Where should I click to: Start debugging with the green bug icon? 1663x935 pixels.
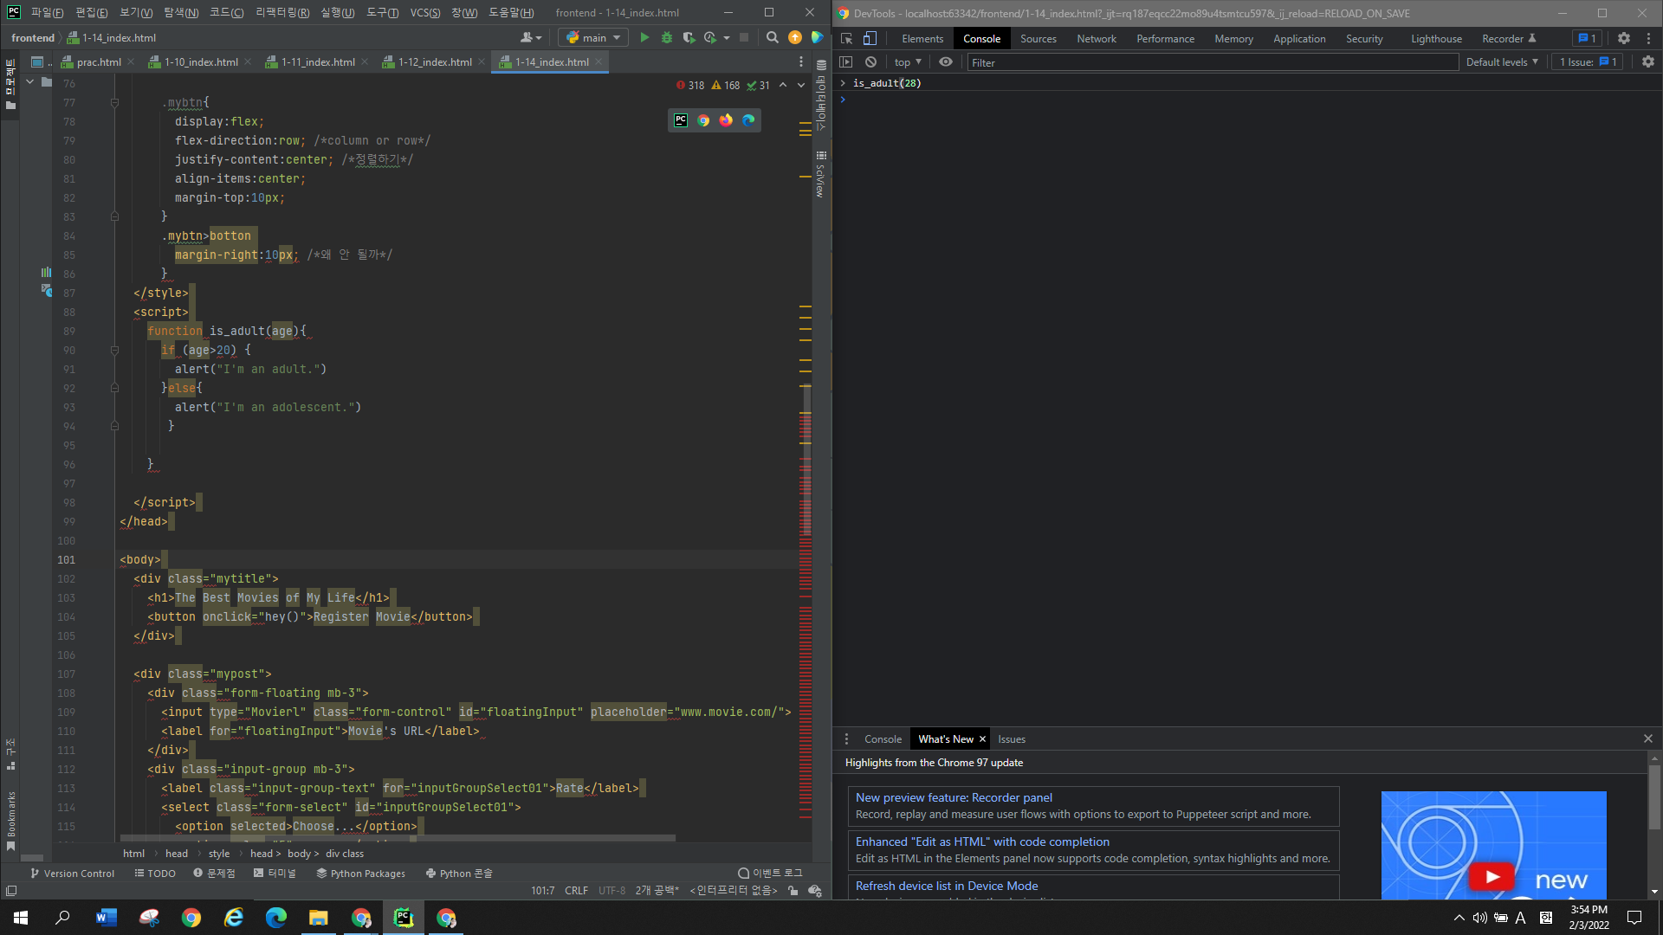coord(667,37)
